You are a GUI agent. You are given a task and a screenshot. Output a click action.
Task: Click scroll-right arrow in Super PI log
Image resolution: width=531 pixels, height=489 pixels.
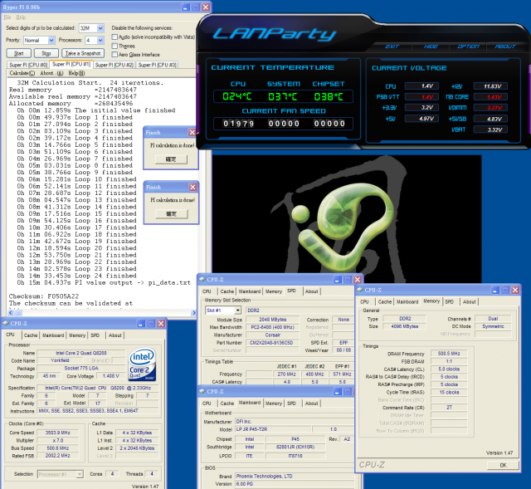click(193, 313)
